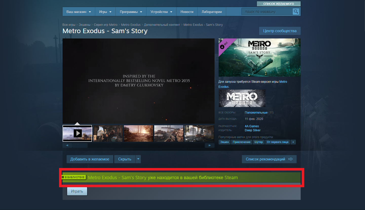Open publisher Deep Silver link

(x=253, y=130)
